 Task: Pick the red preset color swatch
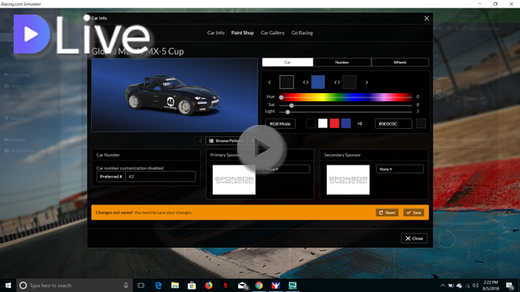pyautogui.click(x=334, y=123)
